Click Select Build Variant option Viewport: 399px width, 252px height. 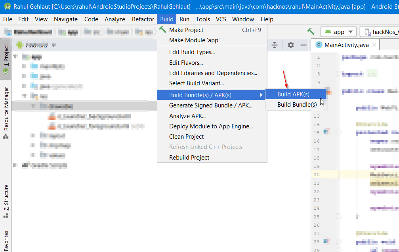(212, 83)
